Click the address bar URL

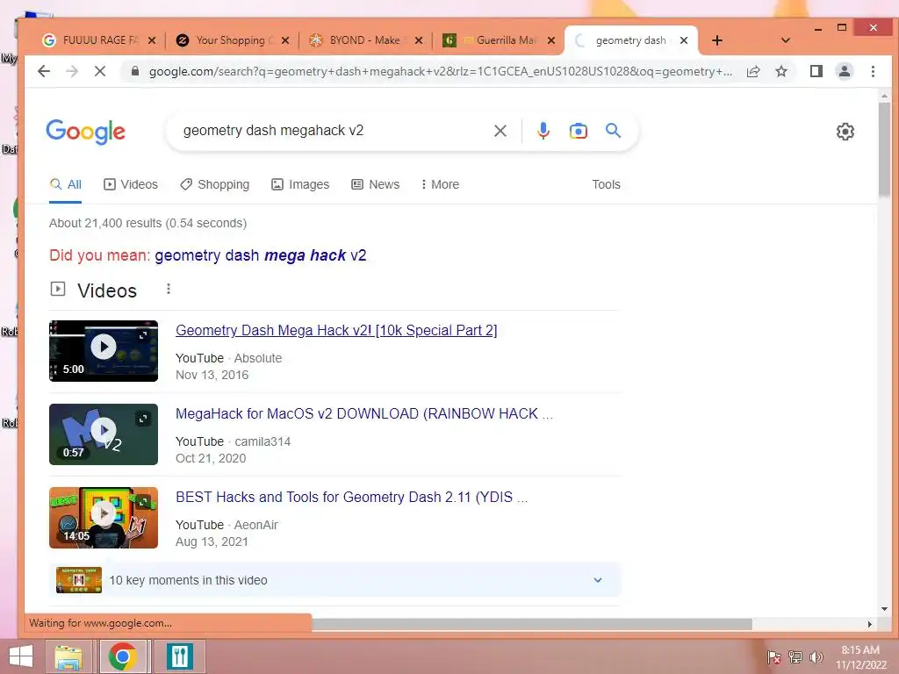pyautogui.click(x=441, y=71)
